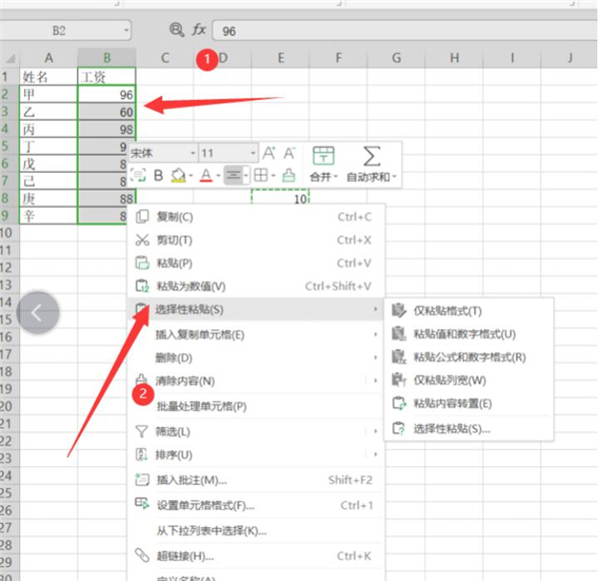Click cell A8 containing 庚

coord(48,199)
